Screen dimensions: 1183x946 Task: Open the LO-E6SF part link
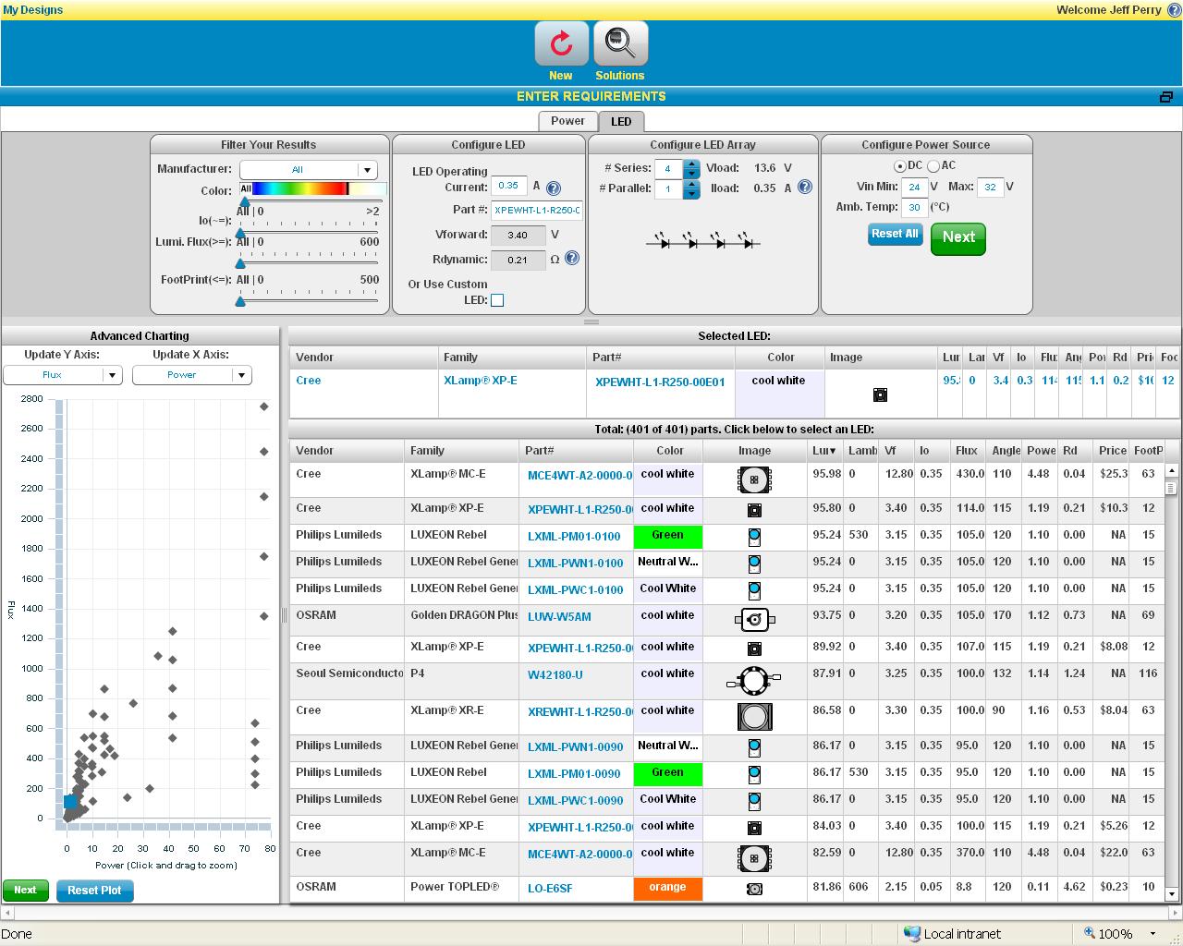pyautogui.click(x=550, y=888)
